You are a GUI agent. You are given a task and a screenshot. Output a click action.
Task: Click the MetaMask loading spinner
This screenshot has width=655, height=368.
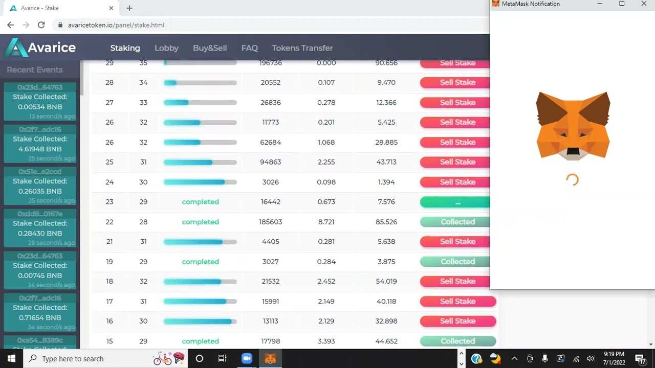tap(573, 179)
